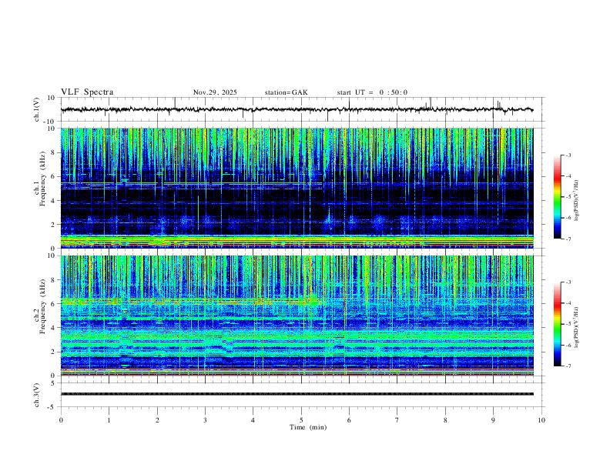The height and width of the screenshot is (471, 610).
Task: Click the ch.2 "Frequency (kHz)" axis label
Action: pos(42,306)
